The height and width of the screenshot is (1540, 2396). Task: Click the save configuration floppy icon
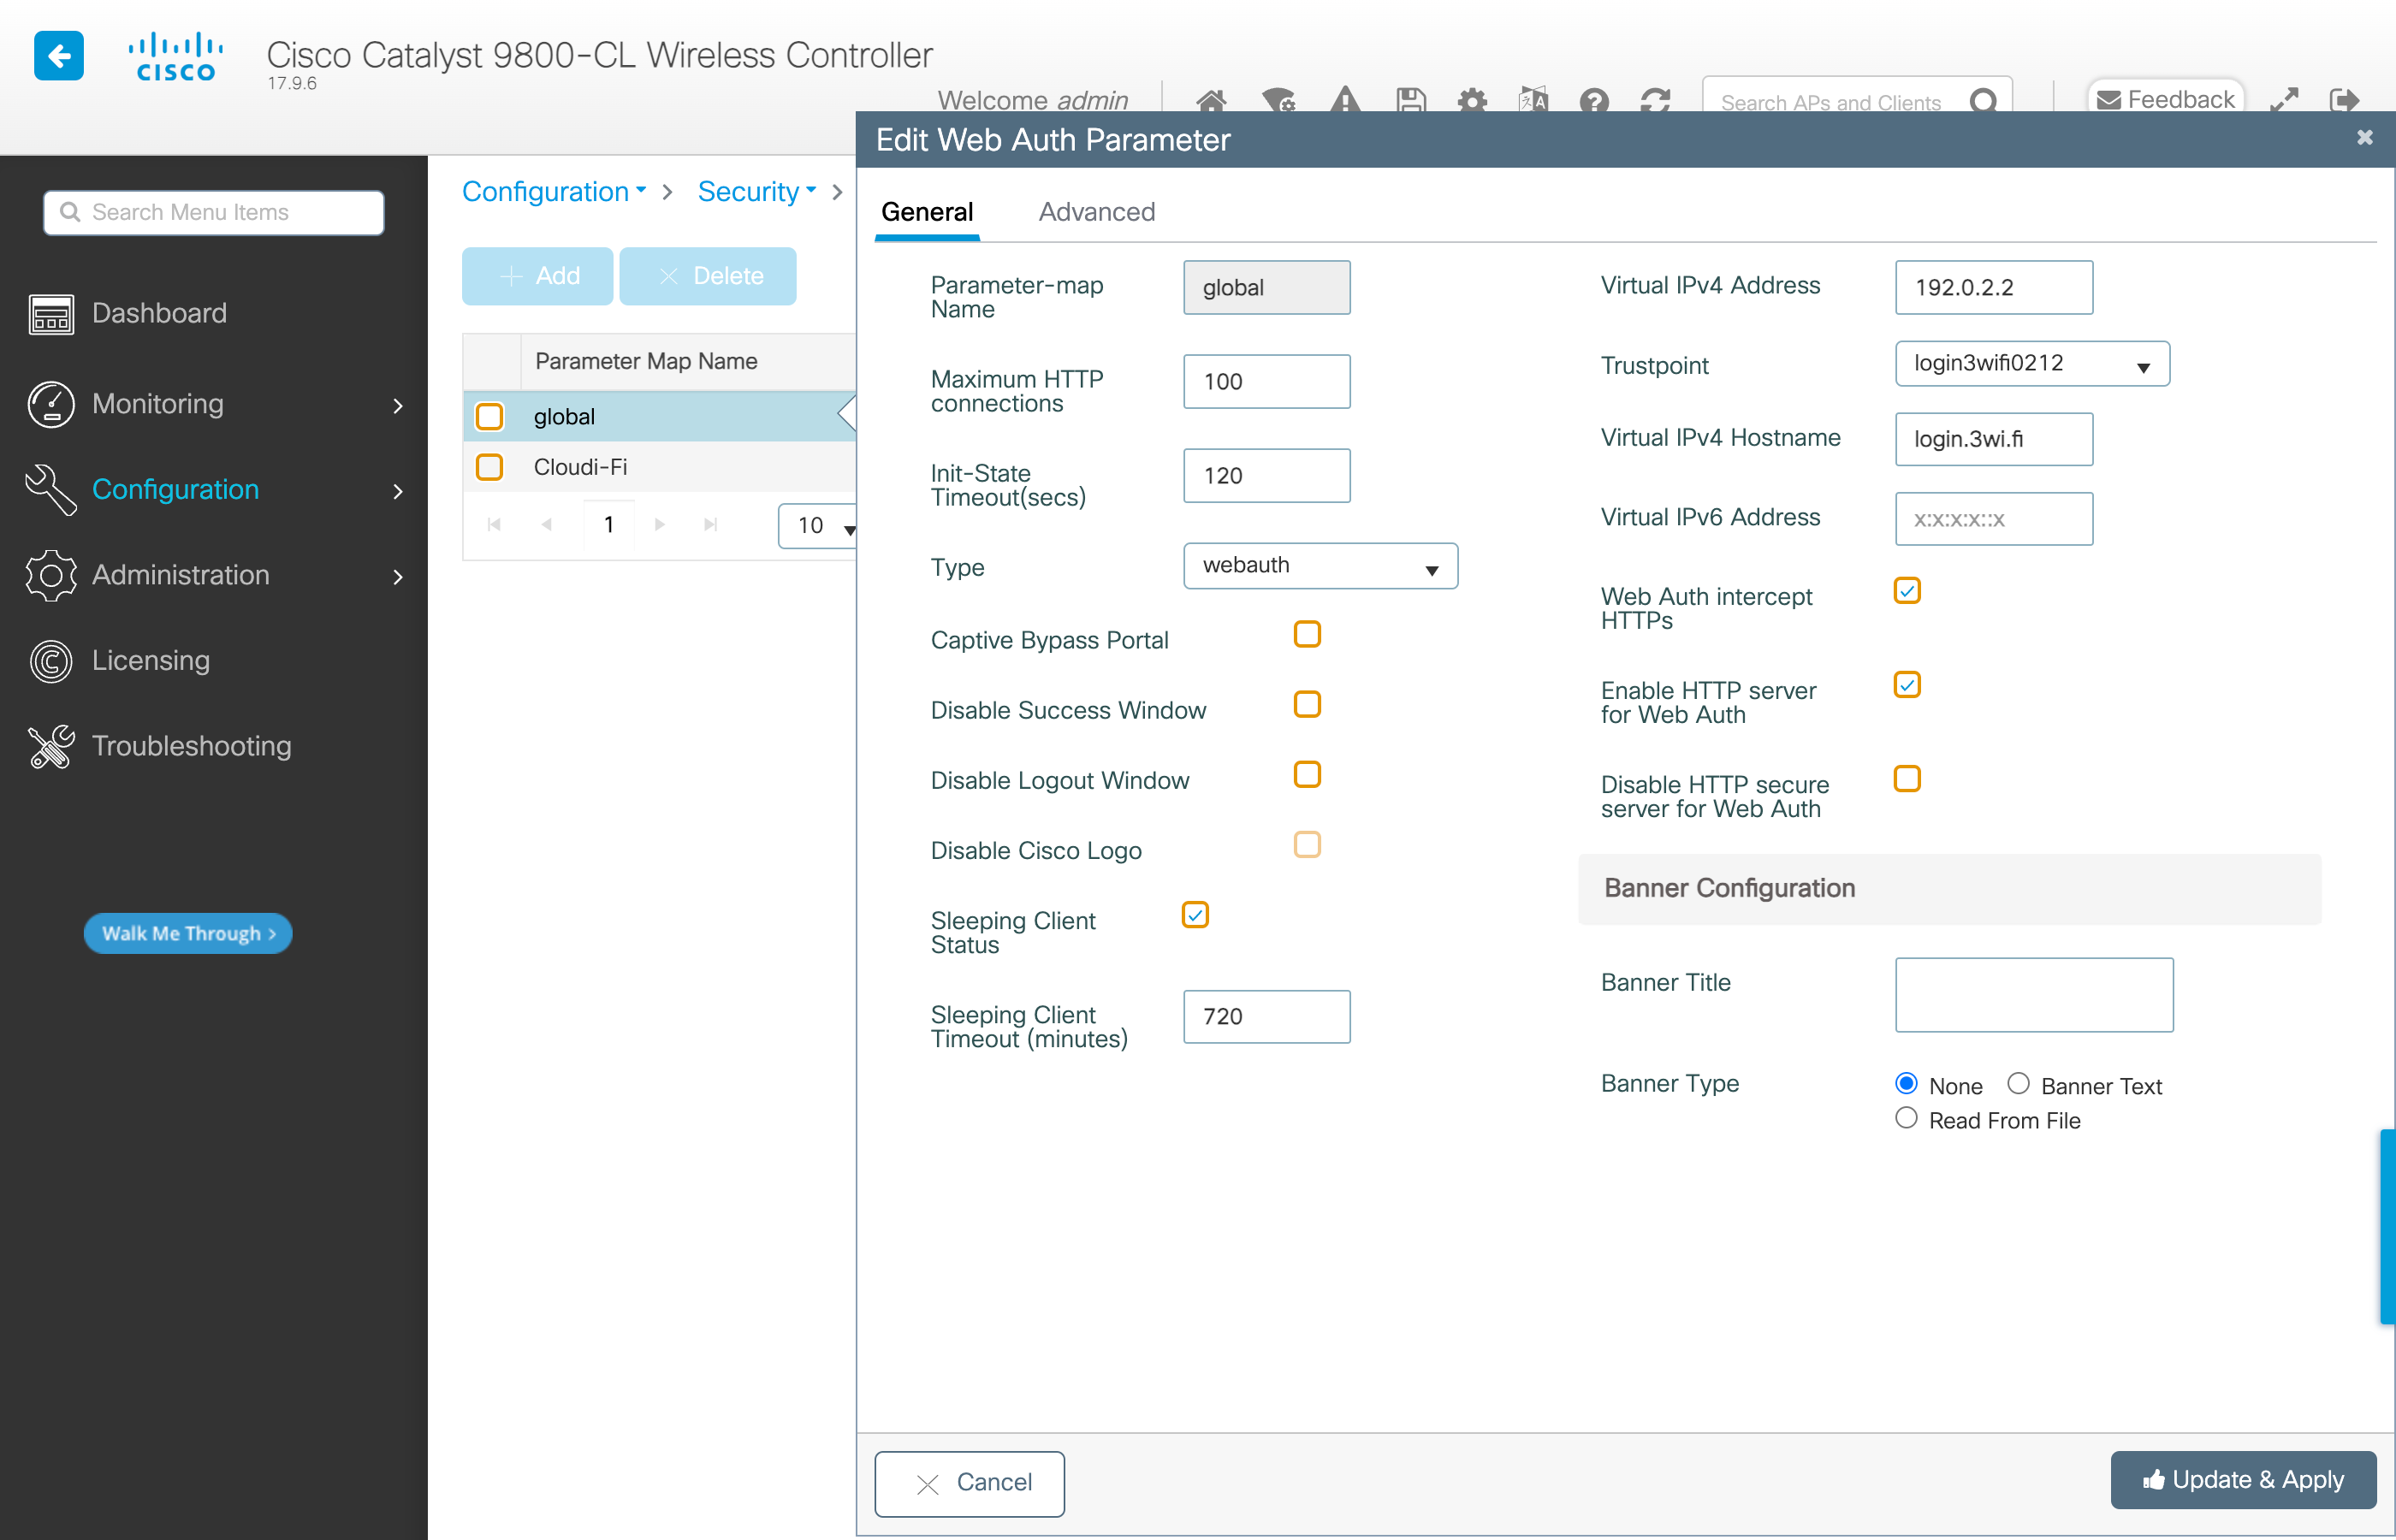(1410, 101)
